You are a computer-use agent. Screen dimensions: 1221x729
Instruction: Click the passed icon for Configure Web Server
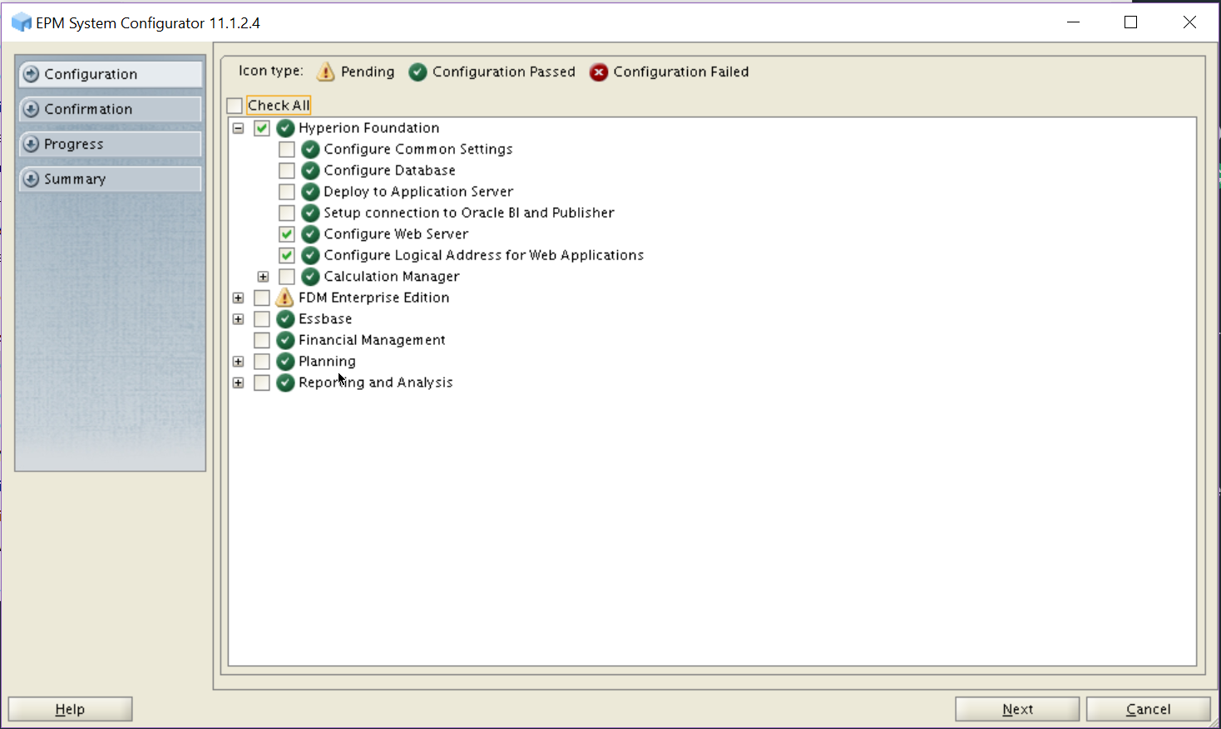(310, 234)
